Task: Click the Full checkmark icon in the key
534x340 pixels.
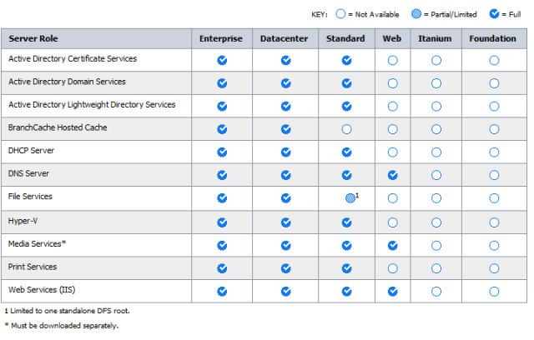Action: [492, 14]
